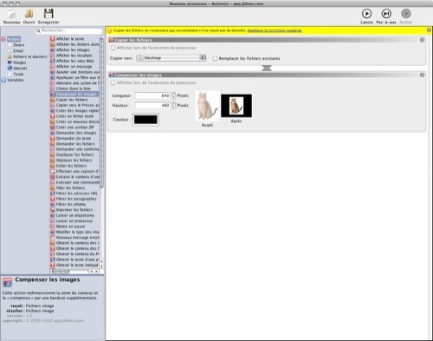
Task: Select the Lancer un processus action
Action: [74, 220]
